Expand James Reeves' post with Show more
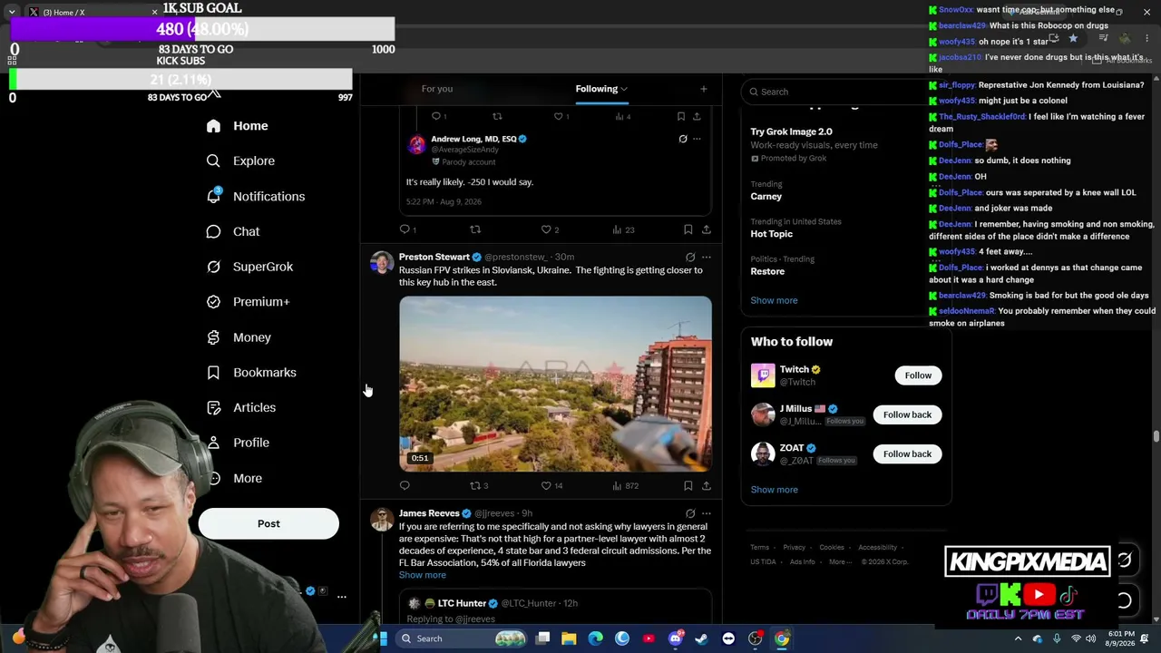Image resolution: width=1161 pixels, height=653 pixels. 423,575
